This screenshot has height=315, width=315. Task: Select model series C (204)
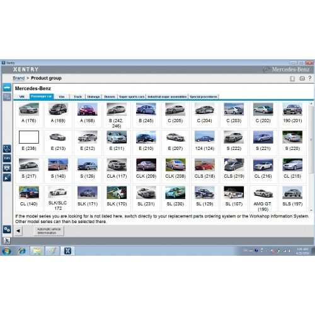point(205,115)
